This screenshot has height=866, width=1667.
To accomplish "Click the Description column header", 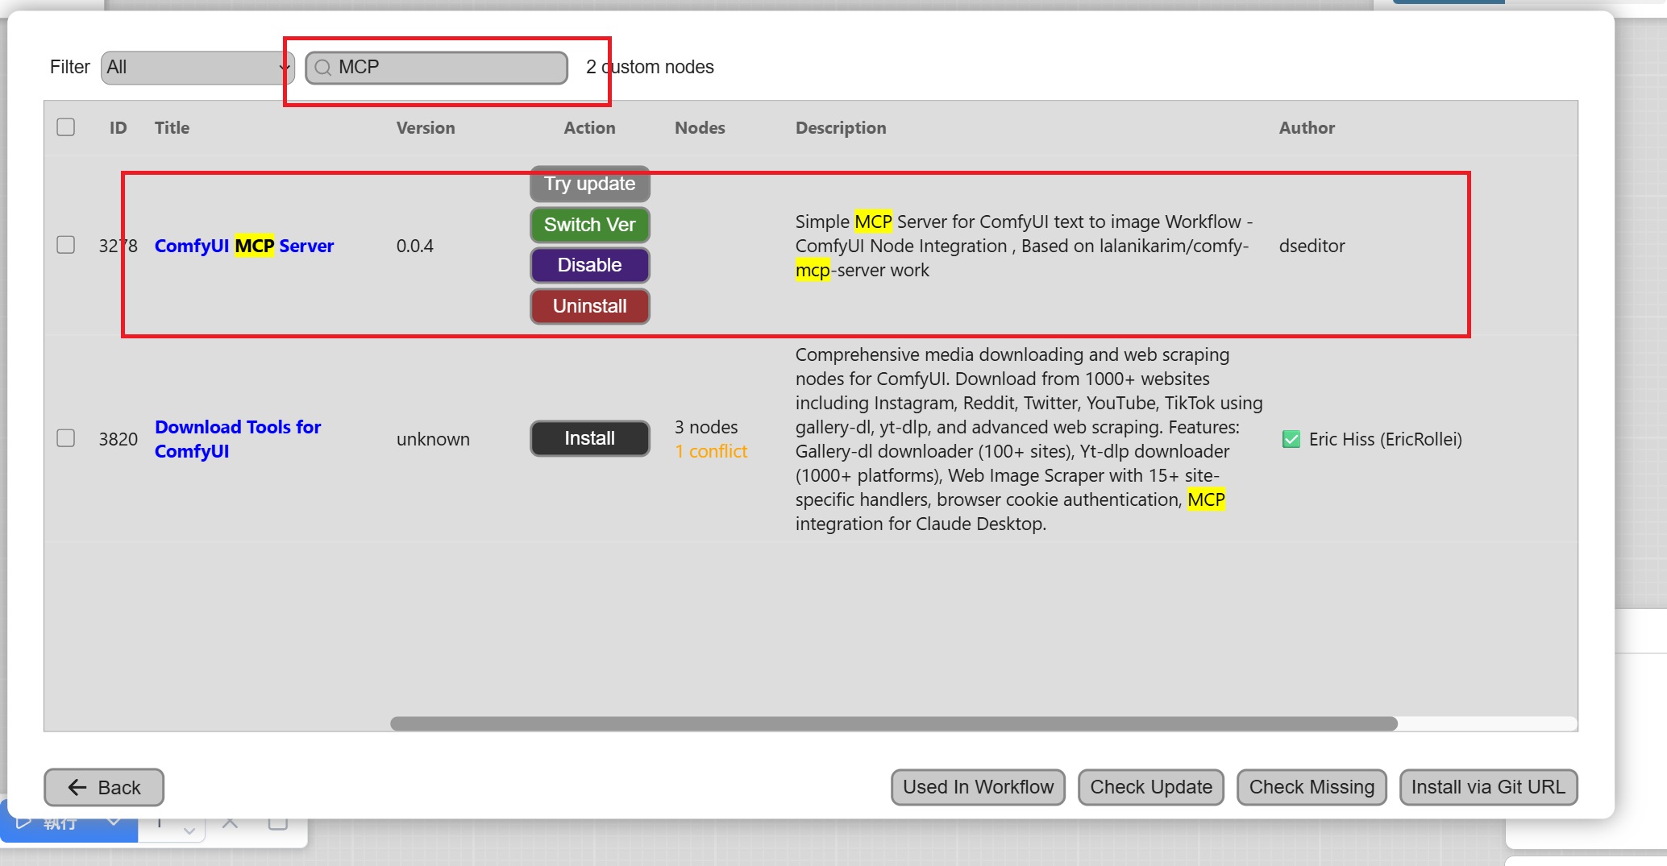I will [841, 127].
